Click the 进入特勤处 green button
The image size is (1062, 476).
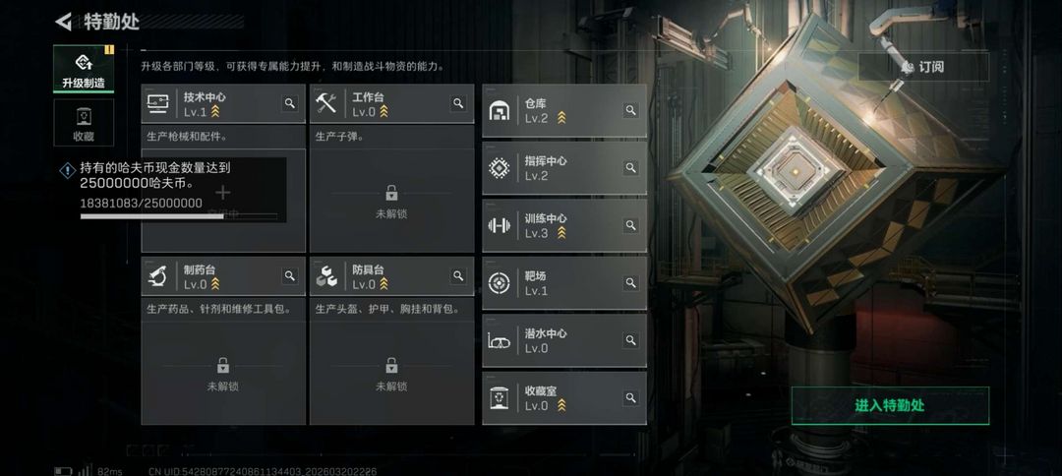pyautogui.click(x=890, y=405)
